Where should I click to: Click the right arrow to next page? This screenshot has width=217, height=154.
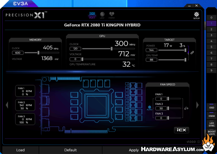[197, 105]
